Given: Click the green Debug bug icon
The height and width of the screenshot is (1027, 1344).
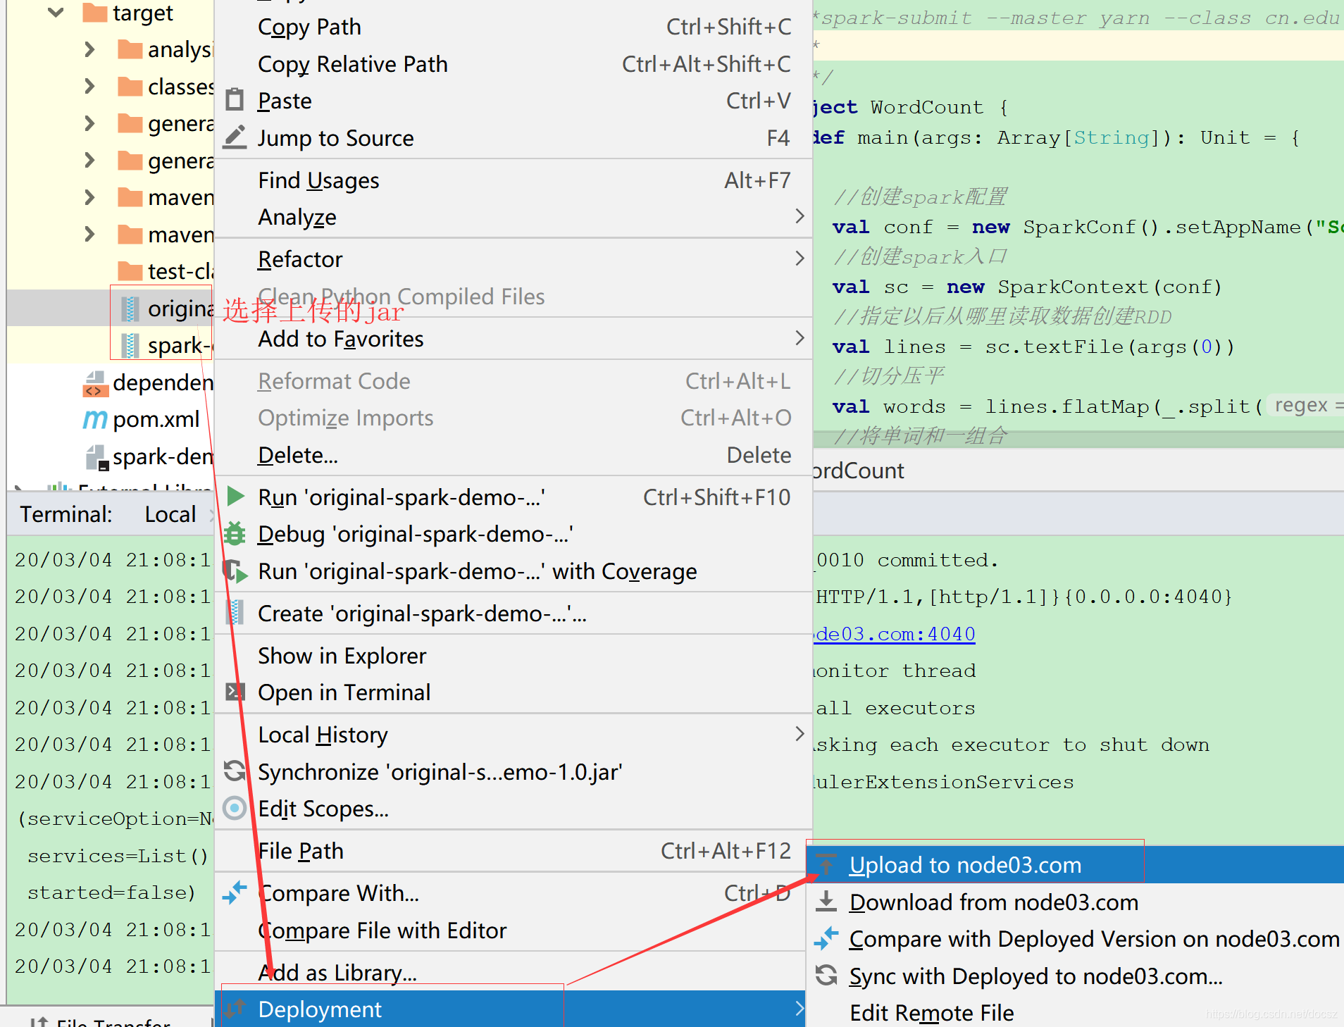Looking at the screenshot, I should [235, 534].
